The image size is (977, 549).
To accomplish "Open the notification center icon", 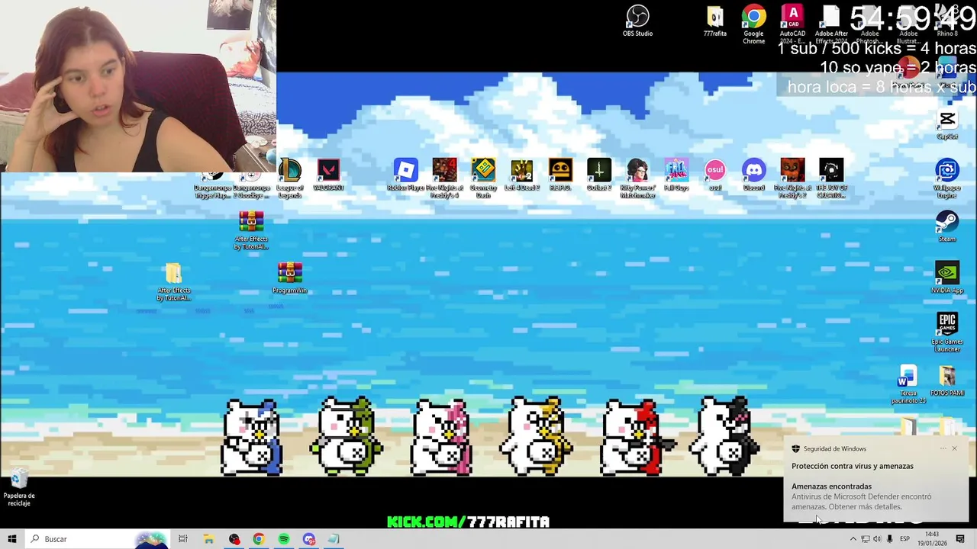I will click(x=961, y=539).
